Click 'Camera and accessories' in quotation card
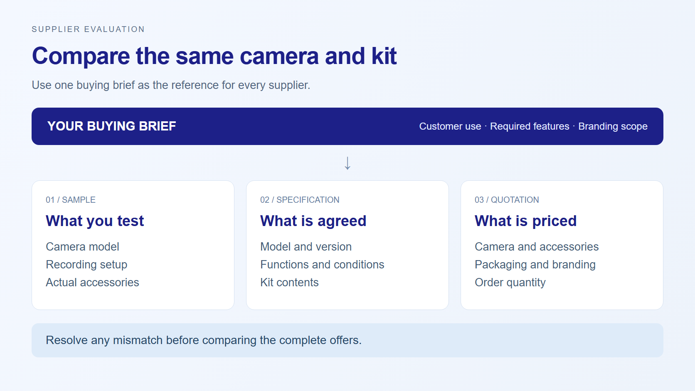Viewport: 695px width, 391px height. 537,247
